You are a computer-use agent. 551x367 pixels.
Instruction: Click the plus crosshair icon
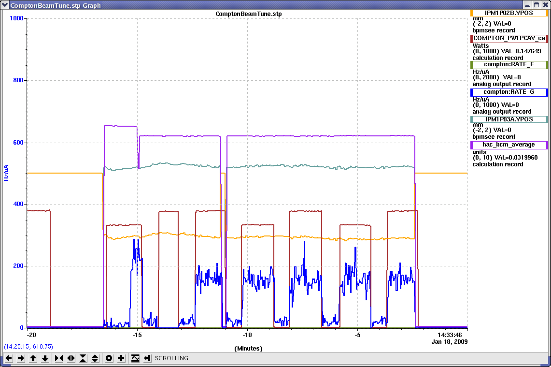point(121,358)
